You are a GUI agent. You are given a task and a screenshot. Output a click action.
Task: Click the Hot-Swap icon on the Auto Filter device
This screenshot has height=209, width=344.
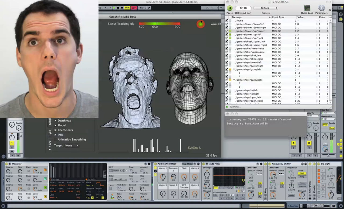coord(258,164)
